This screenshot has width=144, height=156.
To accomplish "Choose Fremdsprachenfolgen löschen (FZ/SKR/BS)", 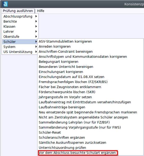I will point(90,82).
